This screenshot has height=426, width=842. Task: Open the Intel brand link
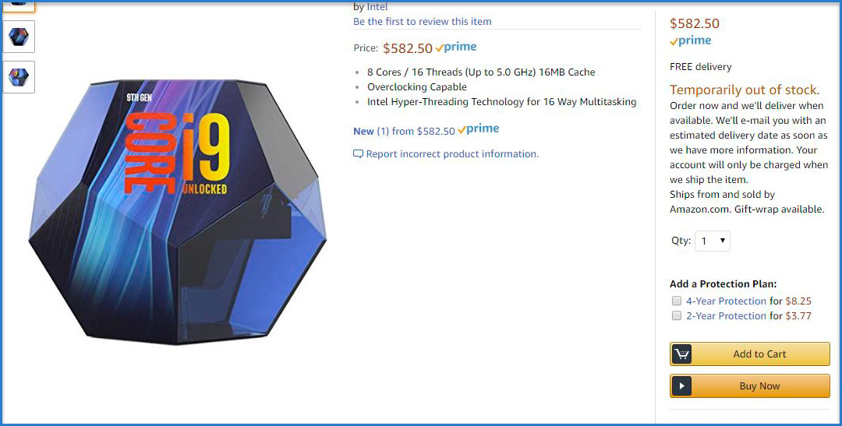point(377,7)
